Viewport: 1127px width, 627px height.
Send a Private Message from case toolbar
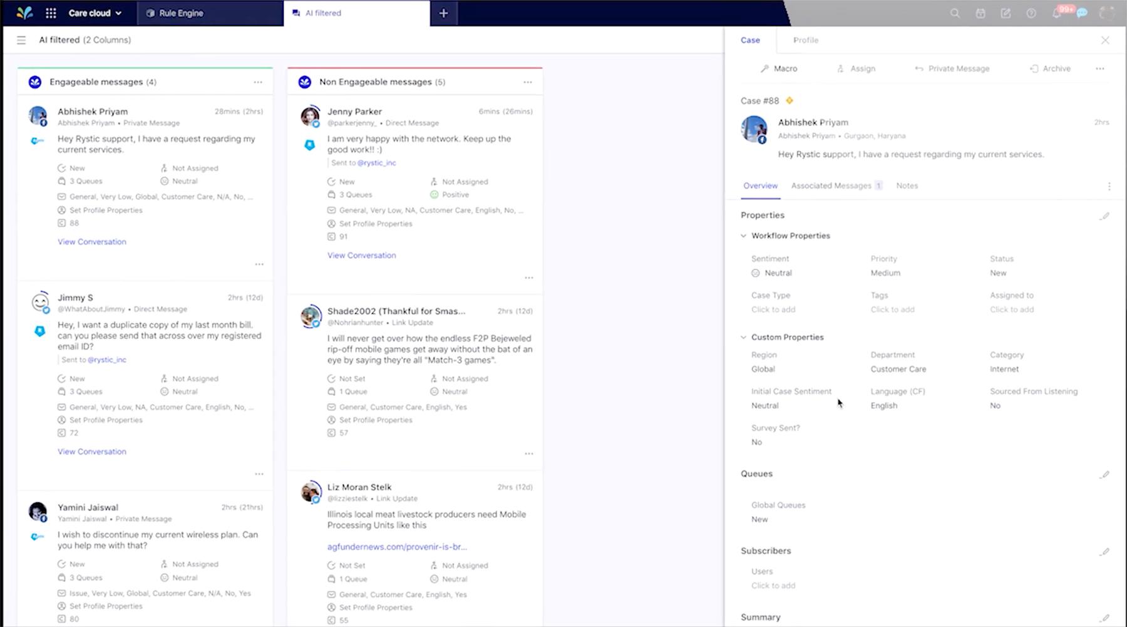click(x=952, y=68)
